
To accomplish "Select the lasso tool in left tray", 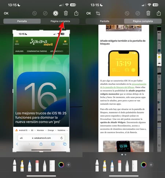I will (45, 166).
